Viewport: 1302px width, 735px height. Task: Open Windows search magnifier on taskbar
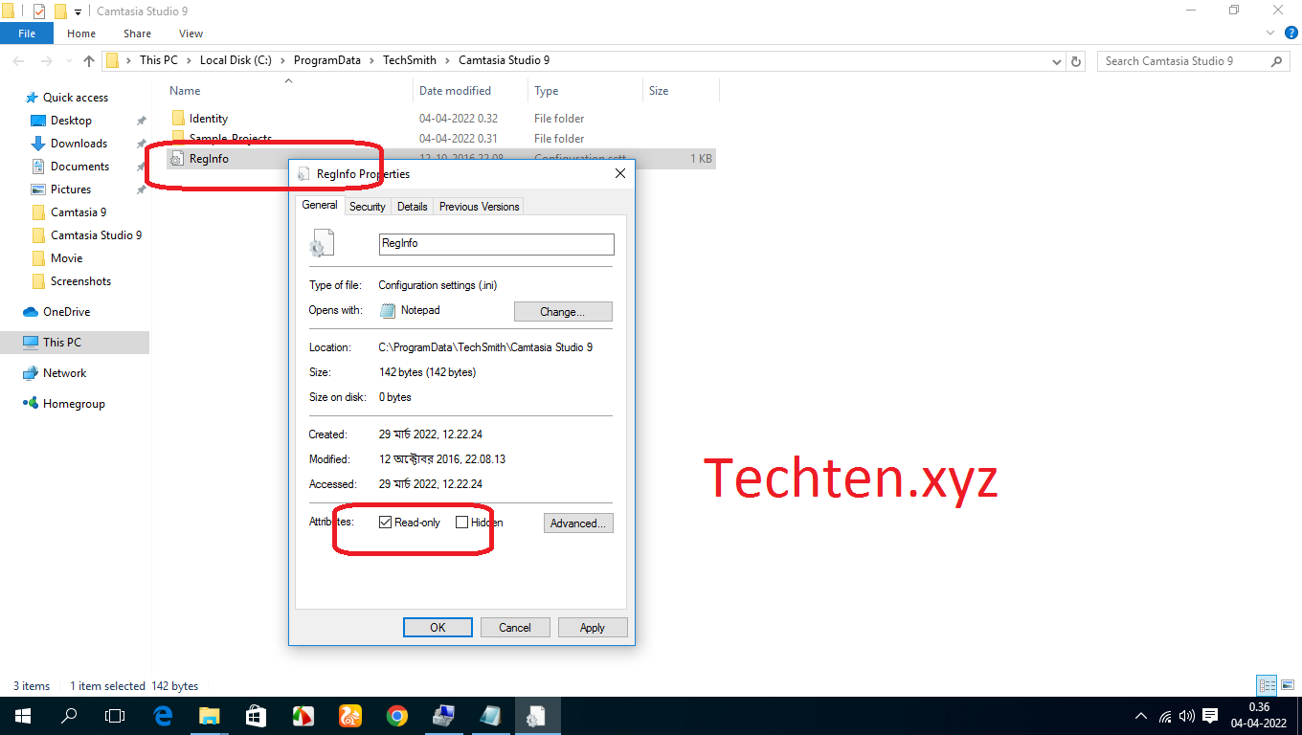tap(69, 715)
